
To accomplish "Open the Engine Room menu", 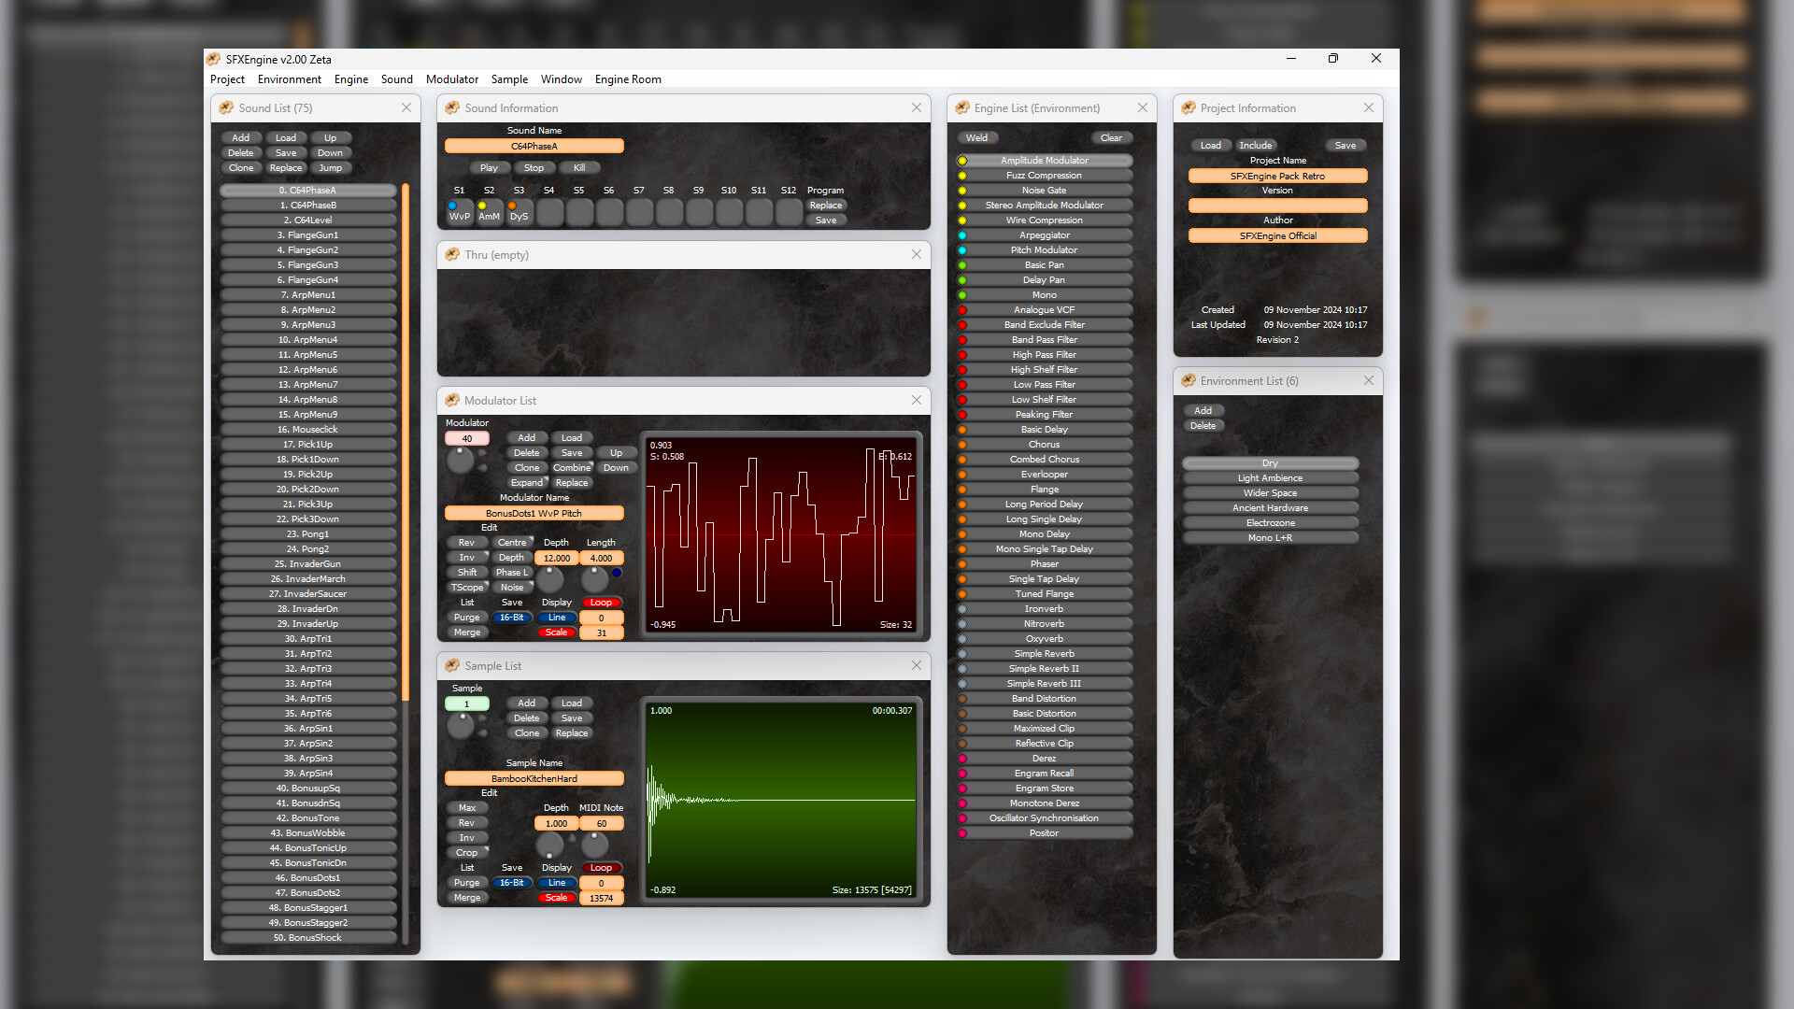I will (x=627, y=79).
